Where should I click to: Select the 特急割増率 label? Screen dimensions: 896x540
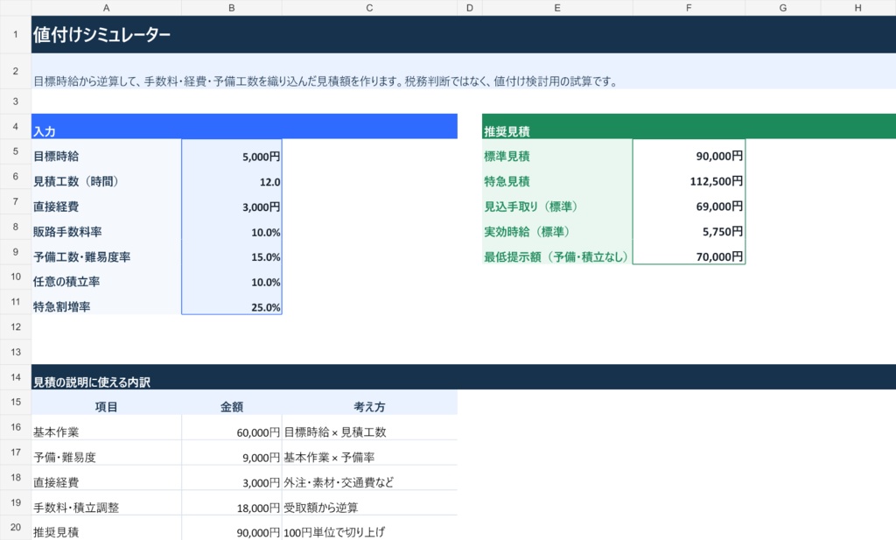(x=106, y=302)
